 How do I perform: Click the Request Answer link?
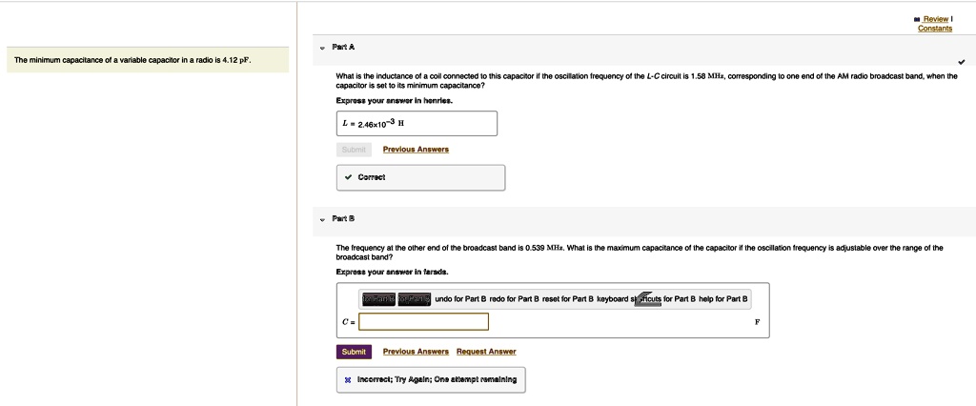tap(486, 352)
